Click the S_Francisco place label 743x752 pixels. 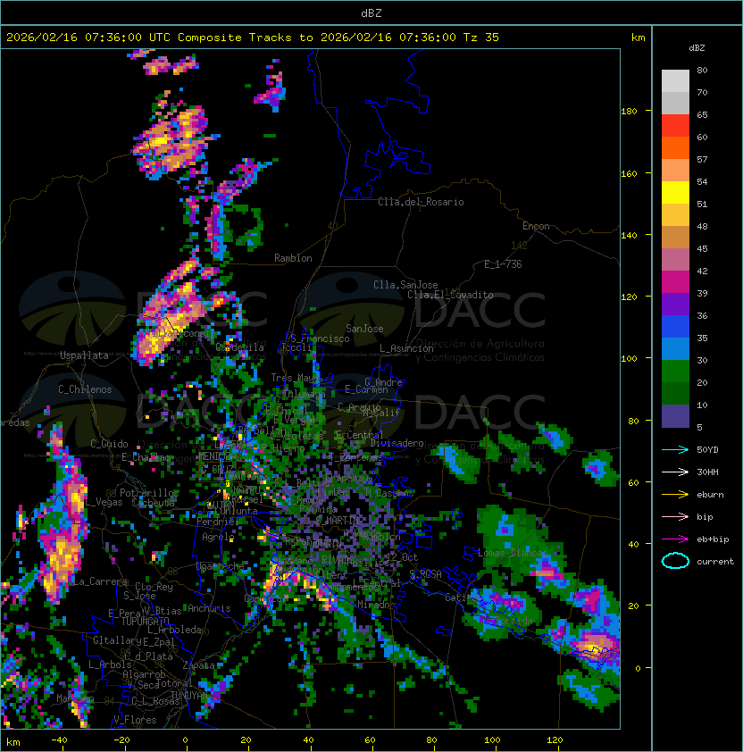[x=320, y=338]
